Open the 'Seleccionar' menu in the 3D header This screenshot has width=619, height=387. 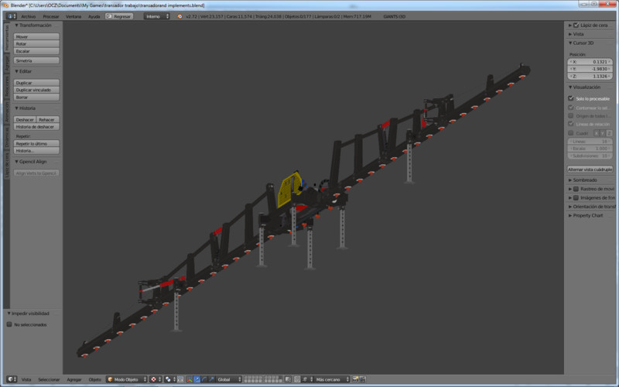click(49, 379)
